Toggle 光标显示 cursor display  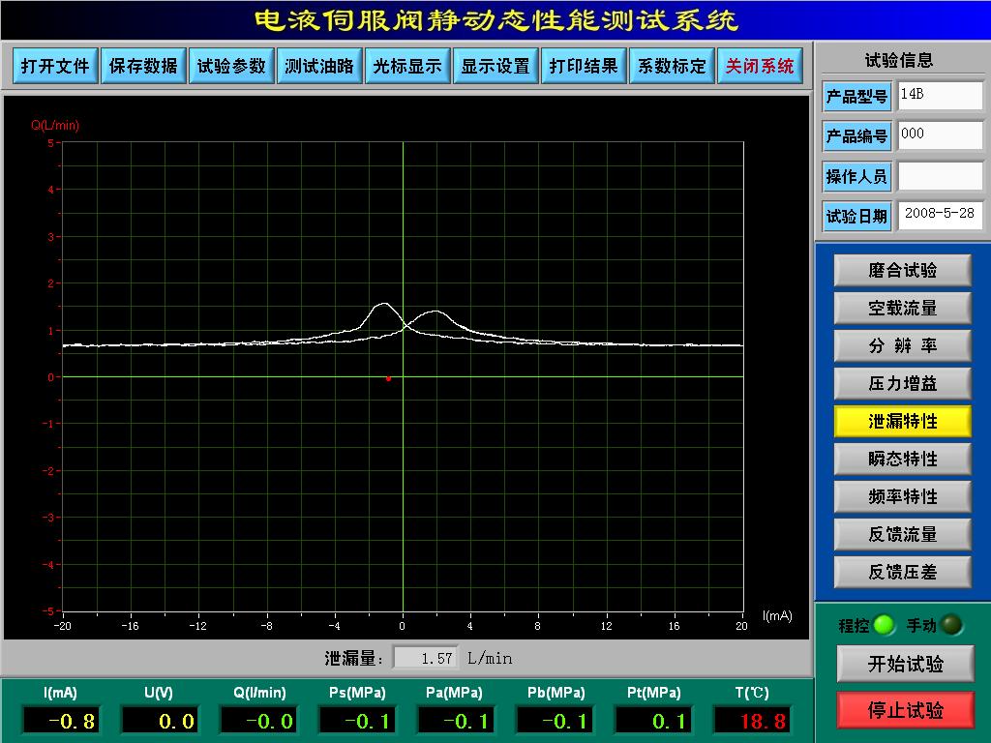point(407,66)
